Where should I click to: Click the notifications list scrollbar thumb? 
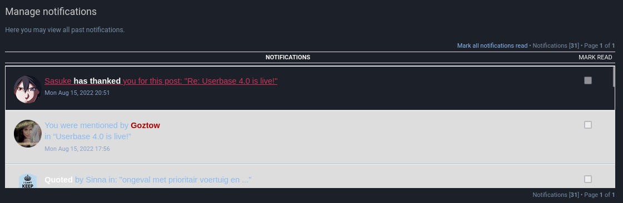(x=614, y=77)
